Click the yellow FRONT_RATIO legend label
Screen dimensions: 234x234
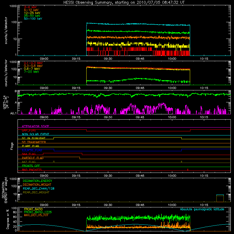click(x=33, y=209)
